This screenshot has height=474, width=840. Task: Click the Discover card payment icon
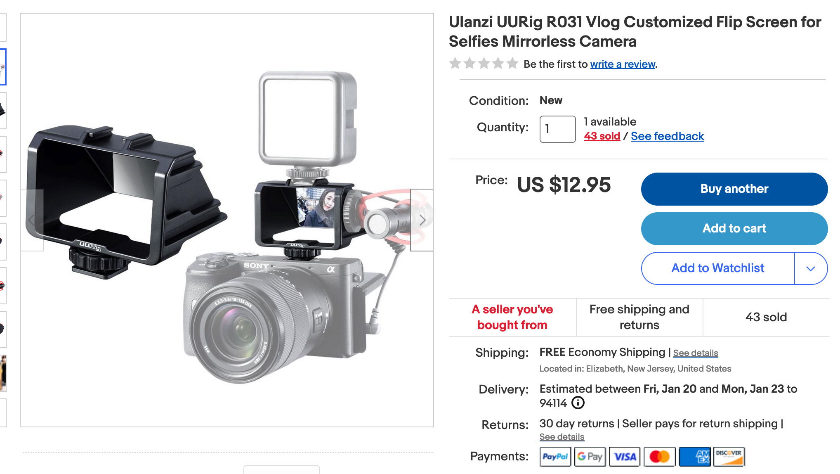[729, 457]
